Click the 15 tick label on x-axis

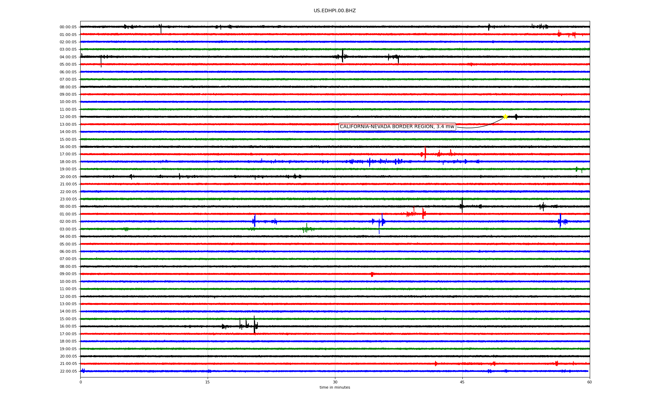point(207,382)
